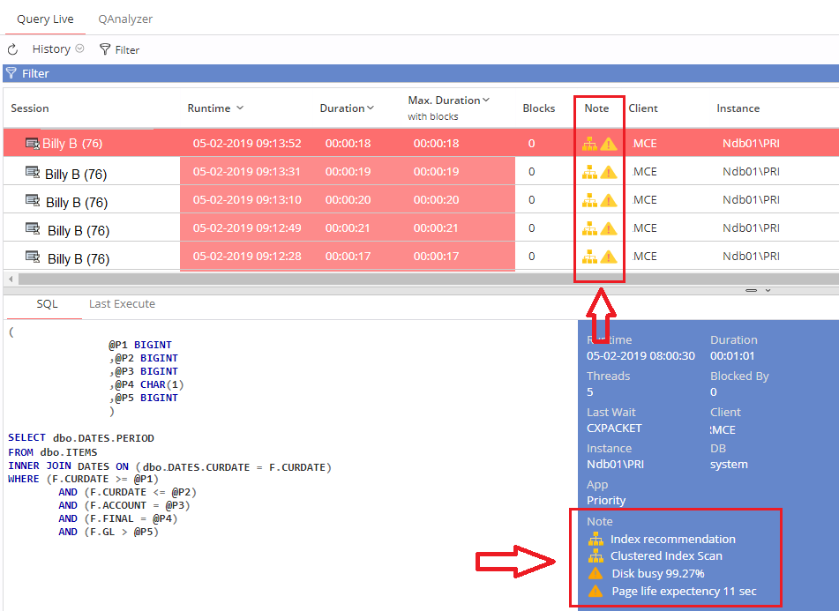The image size is (839, 611).
Task: Click the Index recommendation note
Action: (x=672, y=539)
